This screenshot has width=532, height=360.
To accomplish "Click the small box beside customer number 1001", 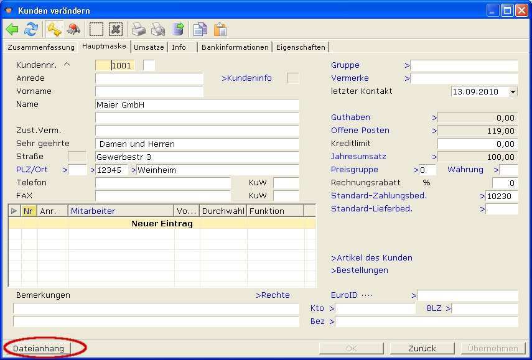I will click(x=149, y=65).
